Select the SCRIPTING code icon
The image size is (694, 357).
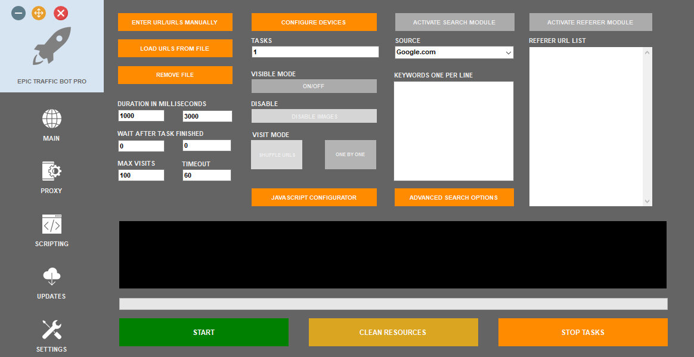[51, 226]
